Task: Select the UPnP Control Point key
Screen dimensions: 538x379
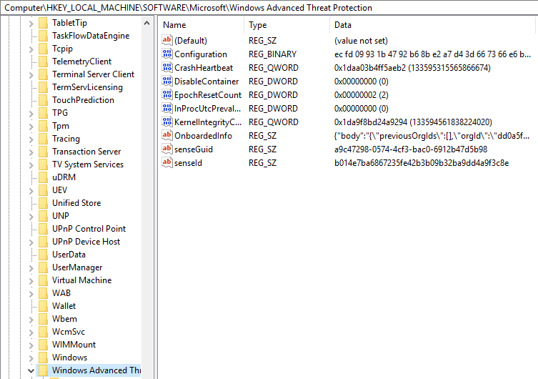Action: (x=89, y=229)
